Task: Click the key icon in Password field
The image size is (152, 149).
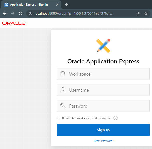Action: 63,106
